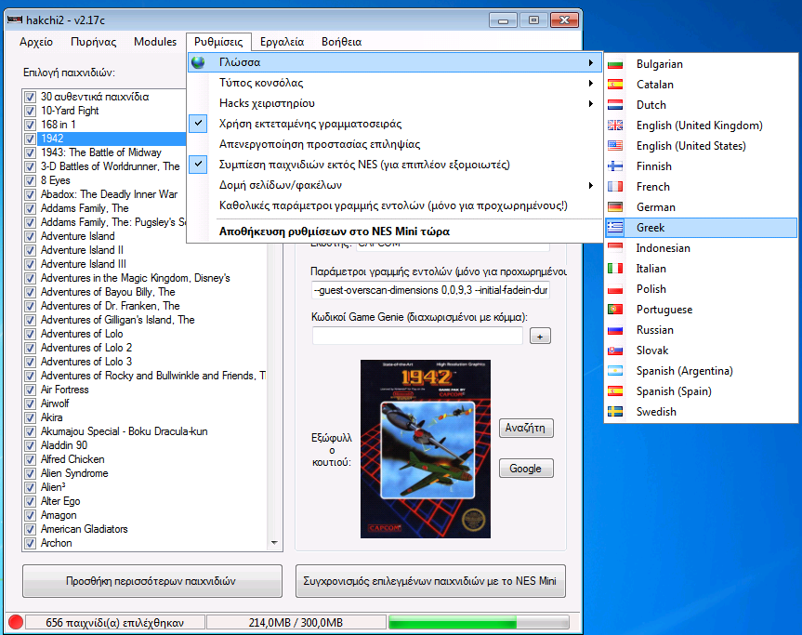Click the command line parameters field
802x635 pixels.
coord(430,290)
